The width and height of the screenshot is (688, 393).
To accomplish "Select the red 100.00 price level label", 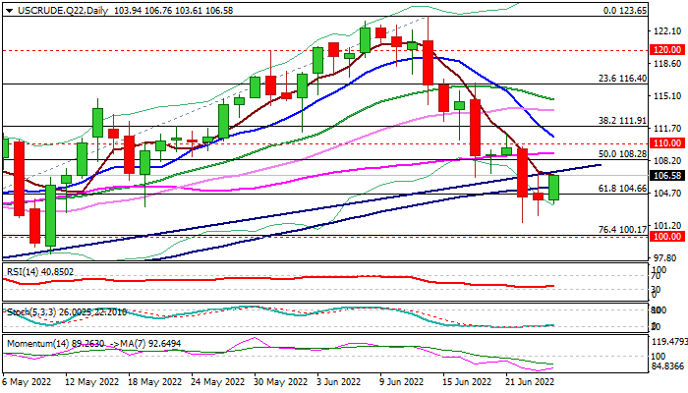I will point(667,237).
